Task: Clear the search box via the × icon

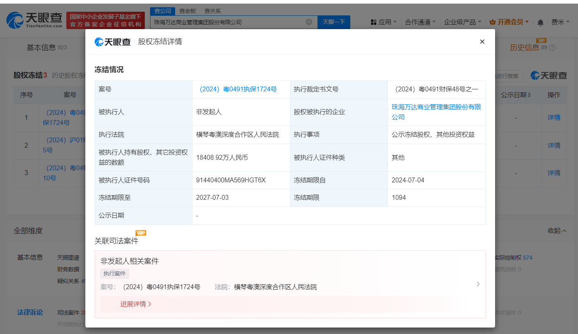Action: coord(310,22)
